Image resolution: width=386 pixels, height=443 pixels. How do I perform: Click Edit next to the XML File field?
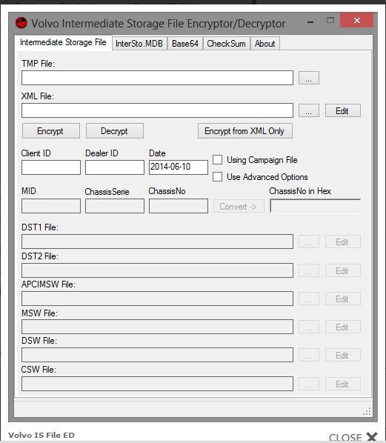(343, 110)
